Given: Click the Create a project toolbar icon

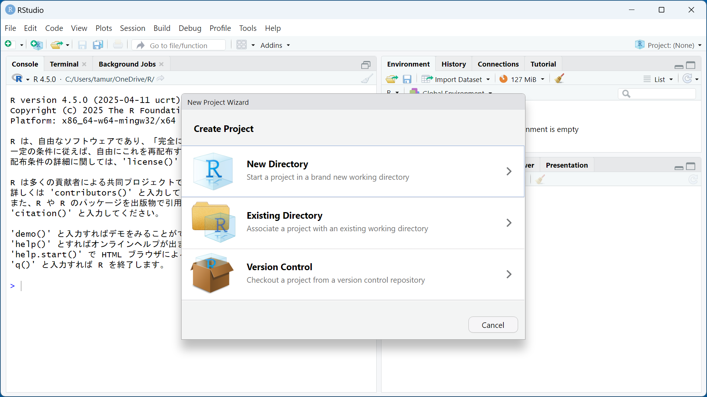Looking at the screenshot, I should pyautogui.click(x=36, y=45).
